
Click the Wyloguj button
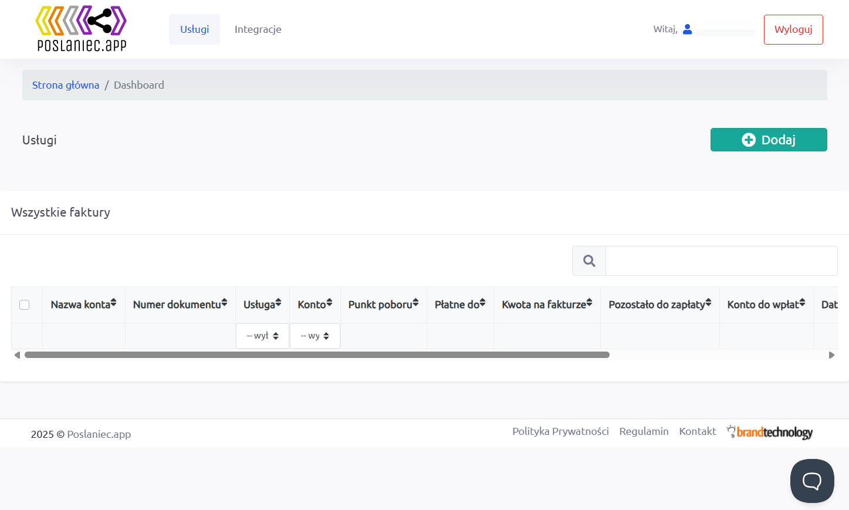pos(793,29)
